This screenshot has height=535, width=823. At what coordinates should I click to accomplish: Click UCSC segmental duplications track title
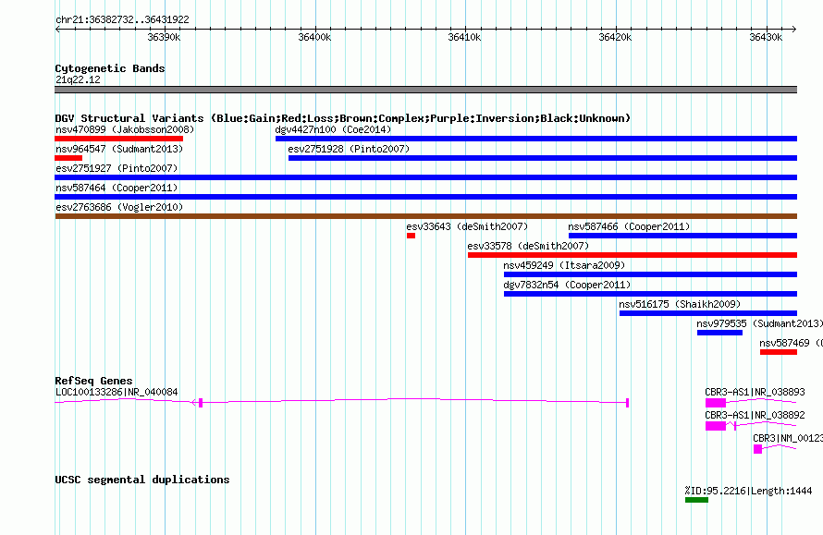tap(142, 480)
